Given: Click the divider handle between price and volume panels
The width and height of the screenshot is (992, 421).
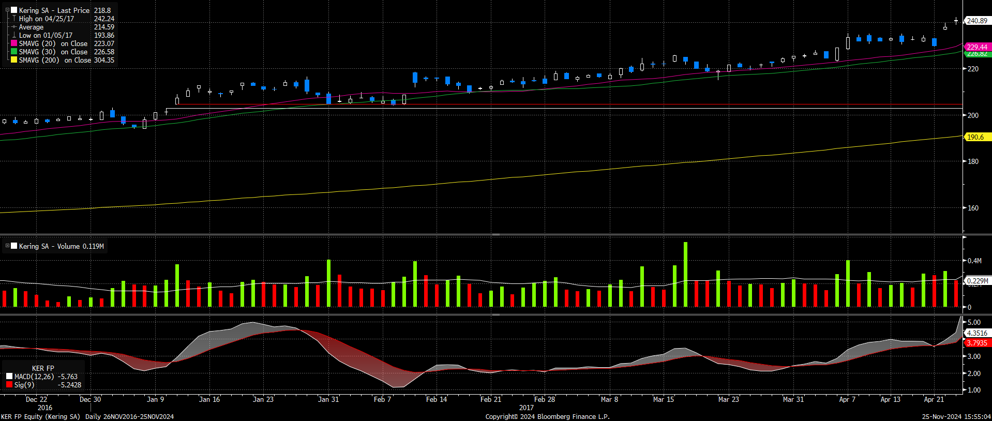Looking at the screenshot, I should (x=496, y=235).
